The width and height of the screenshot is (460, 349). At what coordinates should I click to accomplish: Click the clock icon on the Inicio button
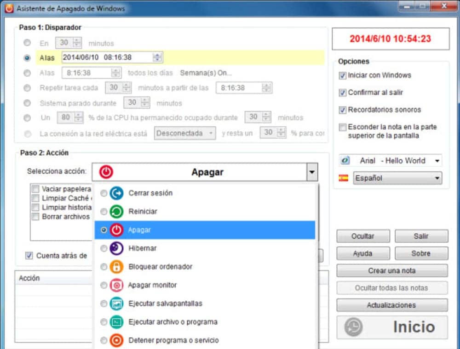(x=353, y=327)
